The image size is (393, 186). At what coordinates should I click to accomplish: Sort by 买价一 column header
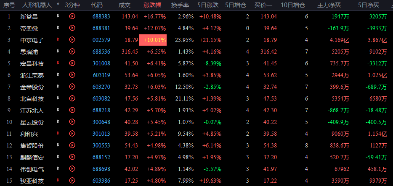coord(263,5)
